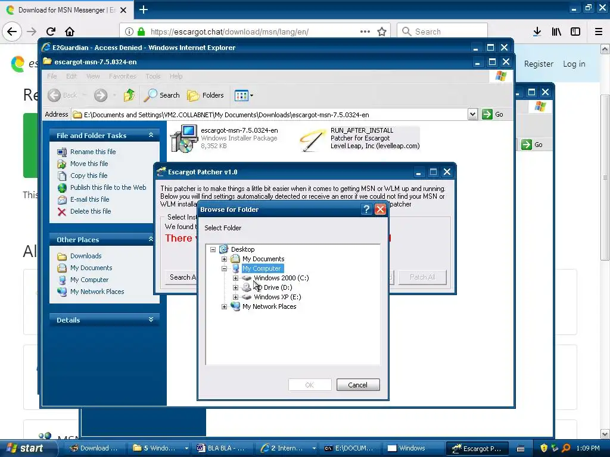610x457 pixels.
Task: Select Windows XP (E:) in folder tree
Action: click(278, 298)
